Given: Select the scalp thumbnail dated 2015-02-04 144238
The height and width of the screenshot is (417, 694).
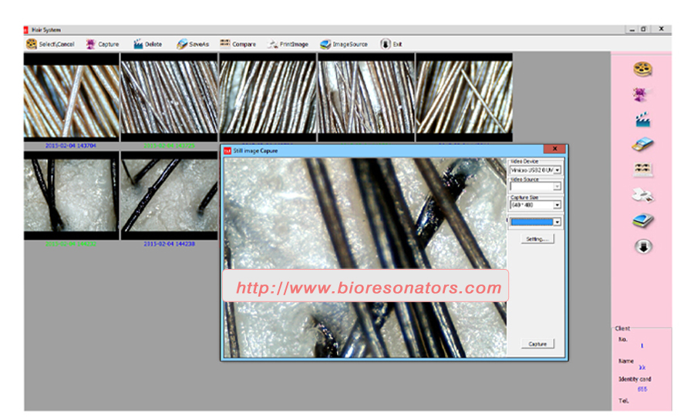Looking at the screenshot, I should (x=169, y=196).
